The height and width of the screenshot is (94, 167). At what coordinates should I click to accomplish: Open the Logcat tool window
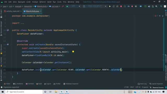(47, 84)
